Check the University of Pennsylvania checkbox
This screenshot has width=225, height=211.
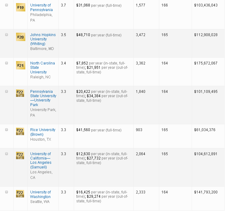pyautogui.click(x=6, y=6)
